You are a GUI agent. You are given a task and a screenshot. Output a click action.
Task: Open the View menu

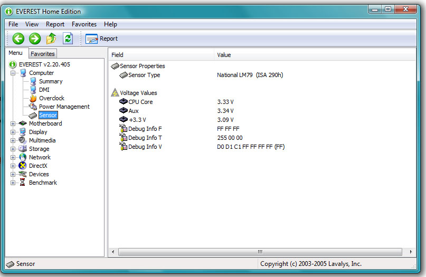click(32, 24)
